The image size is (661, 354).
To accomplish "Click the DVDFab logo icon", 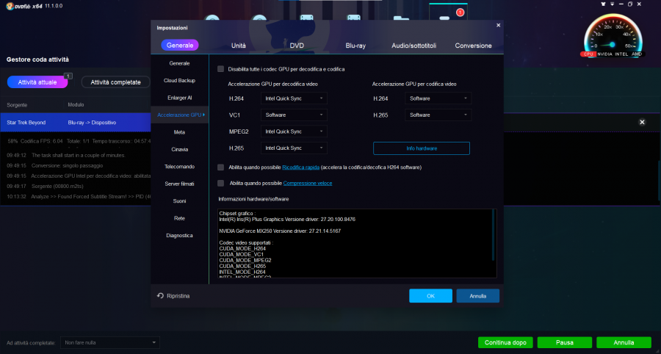I will (10, 7).
